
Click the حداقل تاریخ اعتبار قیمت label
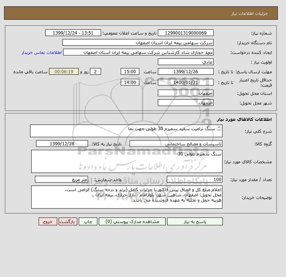256,83
